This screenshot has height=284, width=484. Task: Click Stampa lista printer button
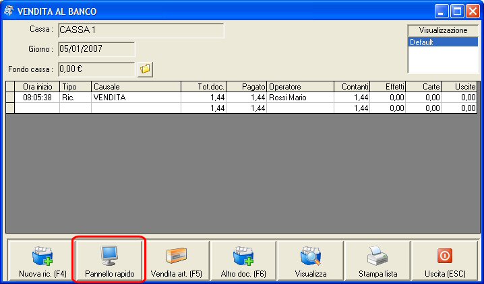coord(377,260)
